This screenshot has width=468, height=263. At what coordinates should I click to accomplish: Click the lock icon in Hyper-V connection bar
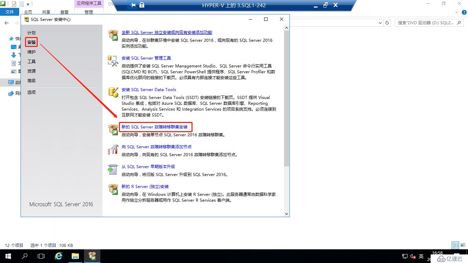pyautogui.click(x=142, y=5)
